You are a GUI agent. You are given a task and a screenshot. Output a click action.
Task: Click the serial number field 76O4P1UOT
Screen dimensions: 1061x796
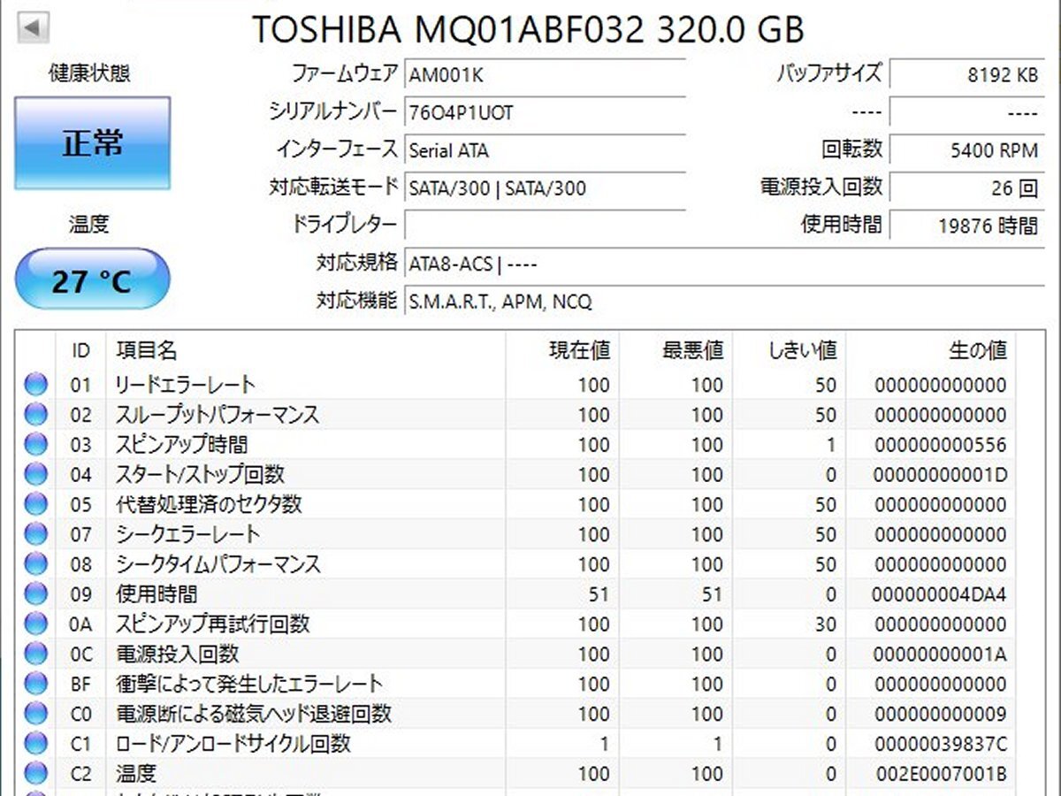pos(545,112)
